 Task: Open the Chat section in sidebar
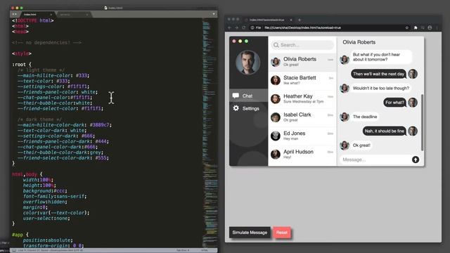pos(248,96)
